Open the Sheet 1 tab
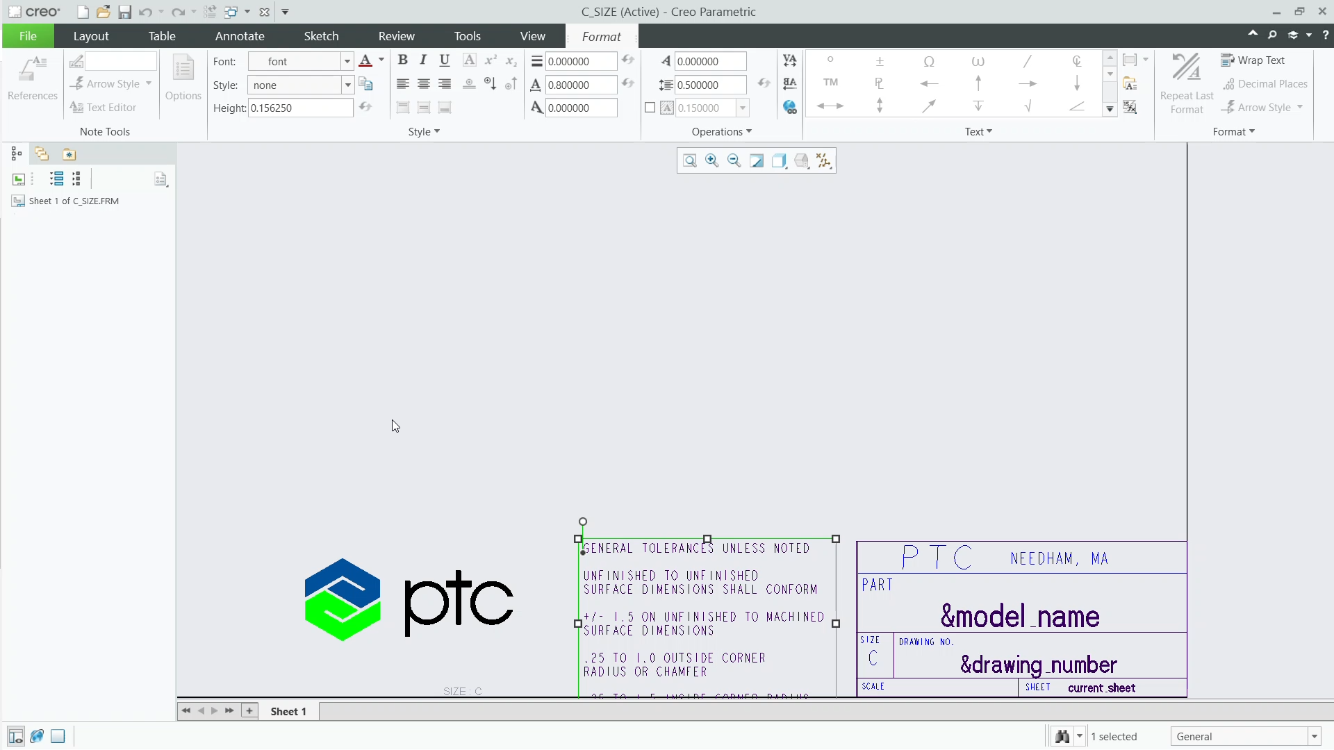The height and width of the screenshot is (750, 1334). pos(288,711)
